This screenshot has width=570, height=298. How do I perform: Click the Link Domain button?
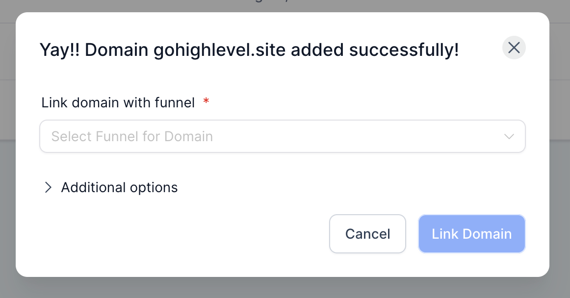click(471, 234)
